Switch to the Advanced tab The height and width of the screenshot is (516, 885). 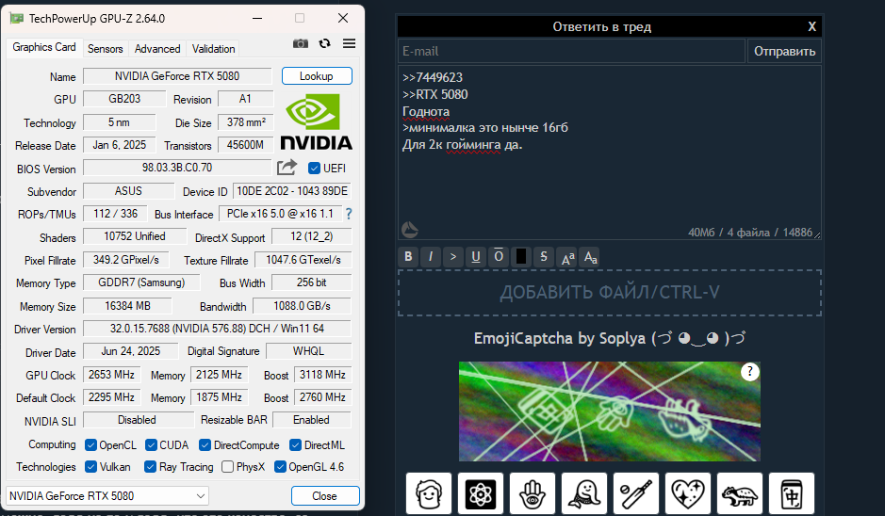(157, 49)
